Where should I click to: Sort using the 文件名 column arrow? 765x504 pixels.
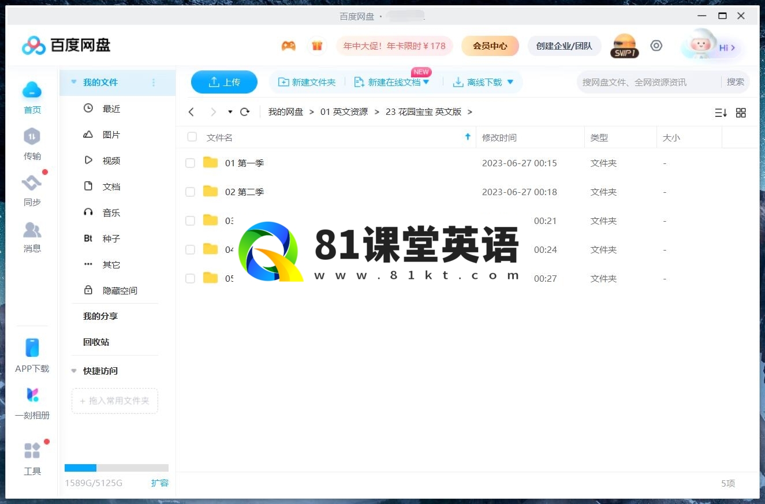(468, 137)
